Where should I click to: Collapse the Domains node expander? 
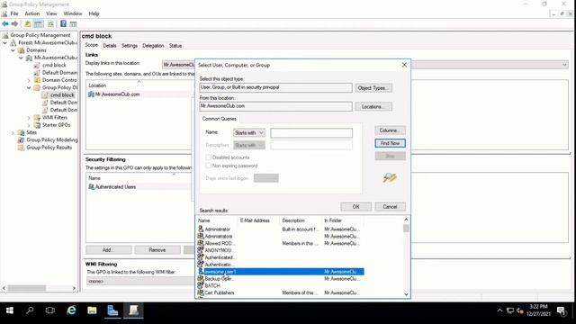13,50
